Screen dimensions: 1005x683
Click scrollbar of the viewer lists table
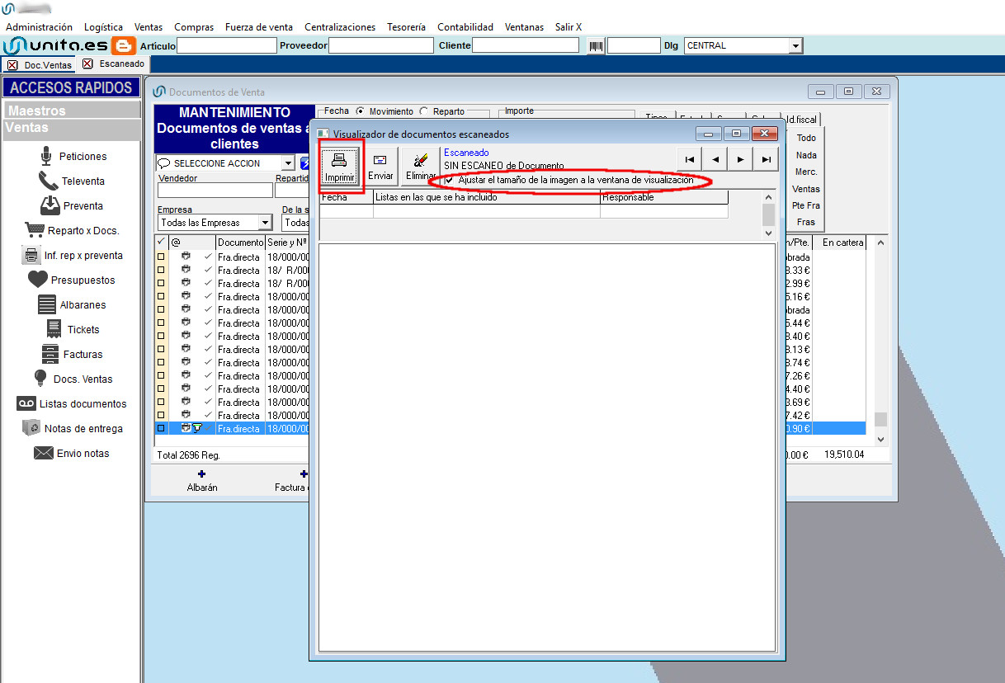click(768, 214)
